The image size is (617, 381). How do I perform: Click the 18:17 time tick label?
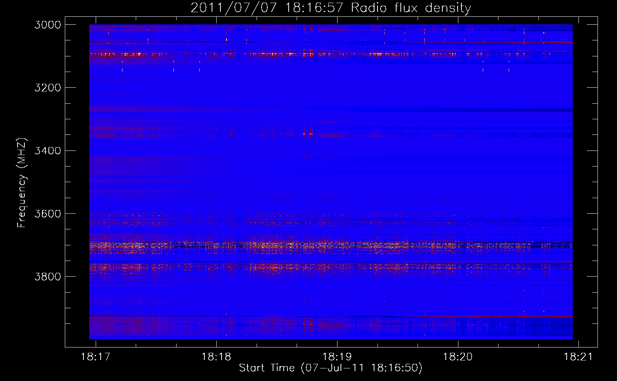click(95, 357)
